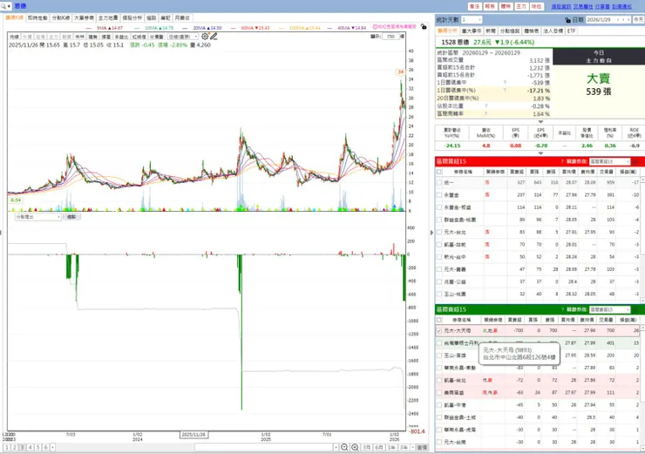This screenshot has height=454, width=645.
Task: Tick the sellers table select-all header checkbox
Action: coord(439,320)
